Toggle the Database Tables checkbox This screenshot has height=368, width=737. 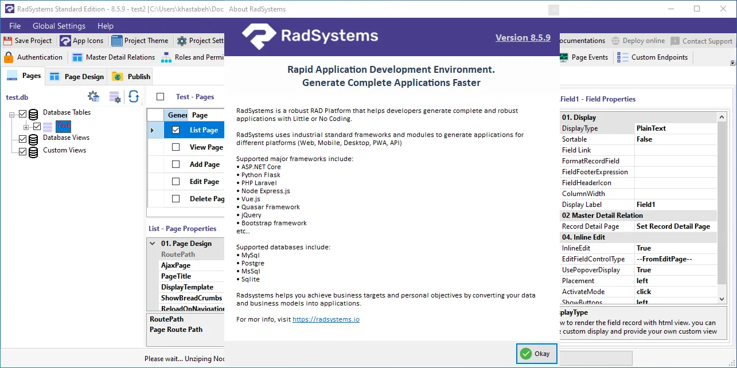tap(23, 113)
